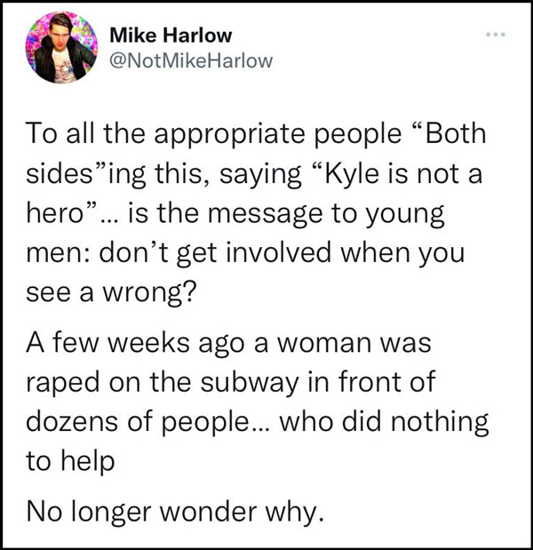Open the Mike Harlow display name link
Image resolution: width=533 pixels, height=550 pixels.
pyautogui.click(x=171, y=36)
